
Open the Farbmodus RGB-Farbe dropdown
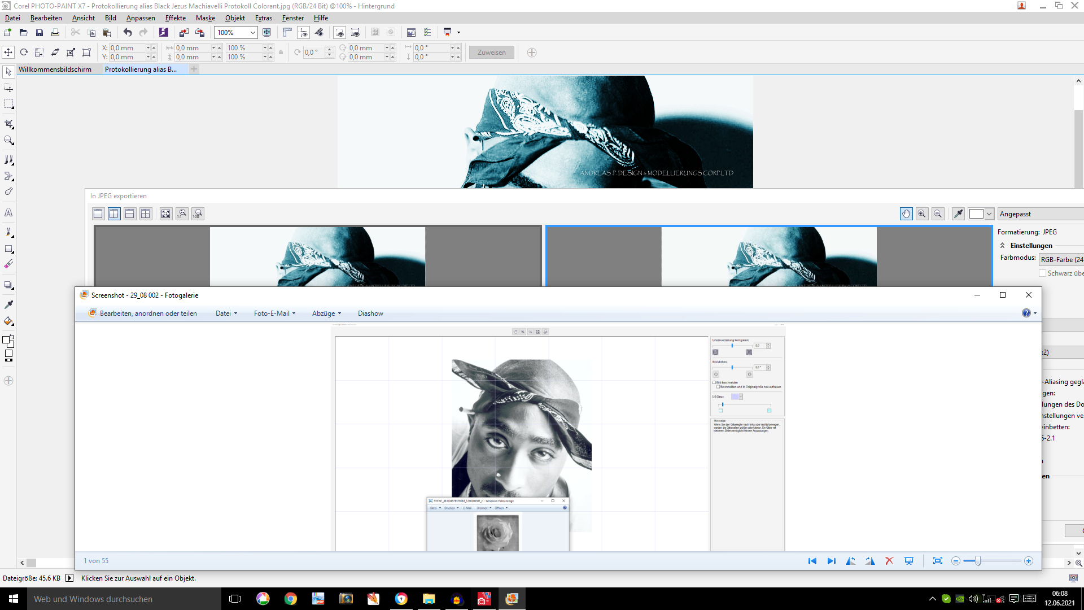pyautogui.click(x=1061, y=259)
